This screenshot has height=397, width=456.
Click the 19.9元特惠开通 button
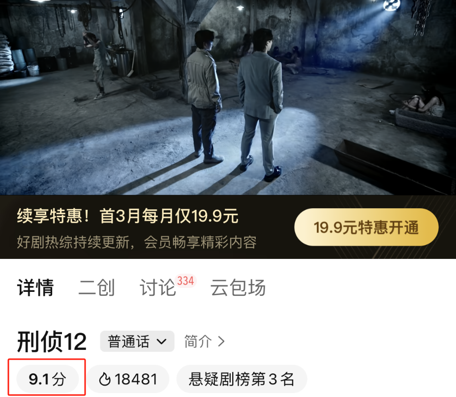click(x=366, y=227)
